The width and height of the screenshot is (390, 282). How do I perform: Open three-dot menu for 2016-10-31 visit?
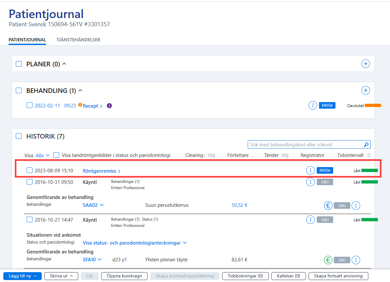310,182
